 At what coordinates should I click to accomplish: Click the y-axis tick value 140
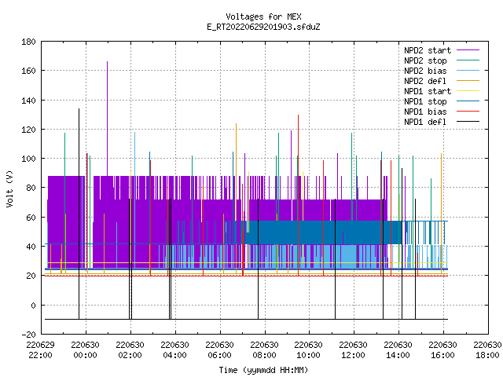[28, 101]
